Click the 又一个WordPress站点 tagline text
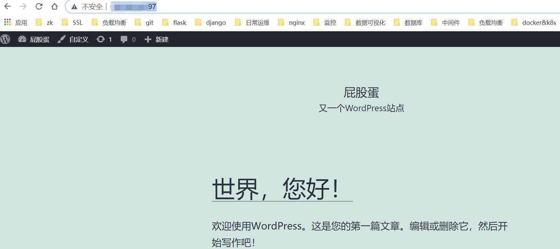560x249 pixels. (x=361, y=108)
